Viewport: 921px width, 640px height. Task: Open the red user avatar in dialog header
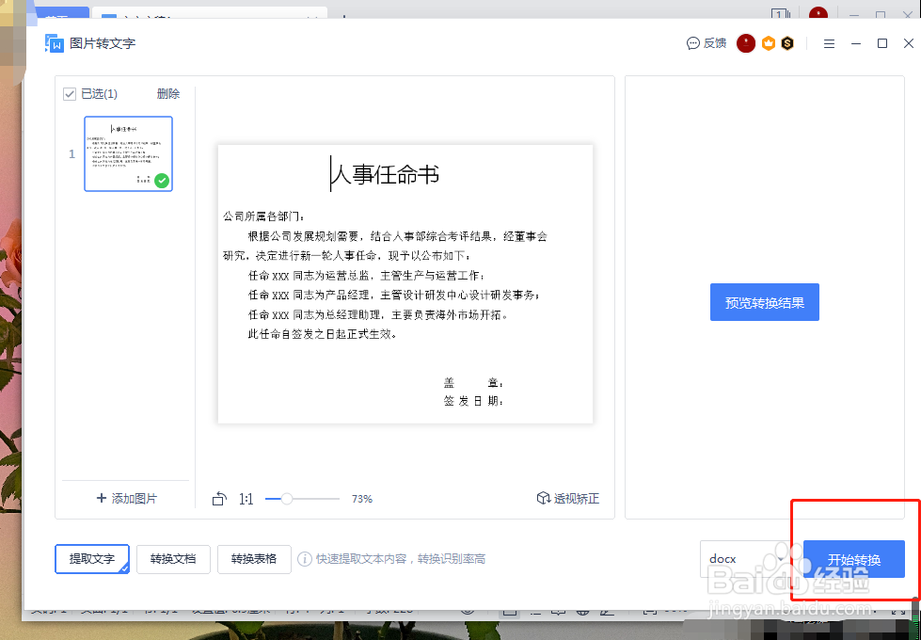click(x=746, y=43)
